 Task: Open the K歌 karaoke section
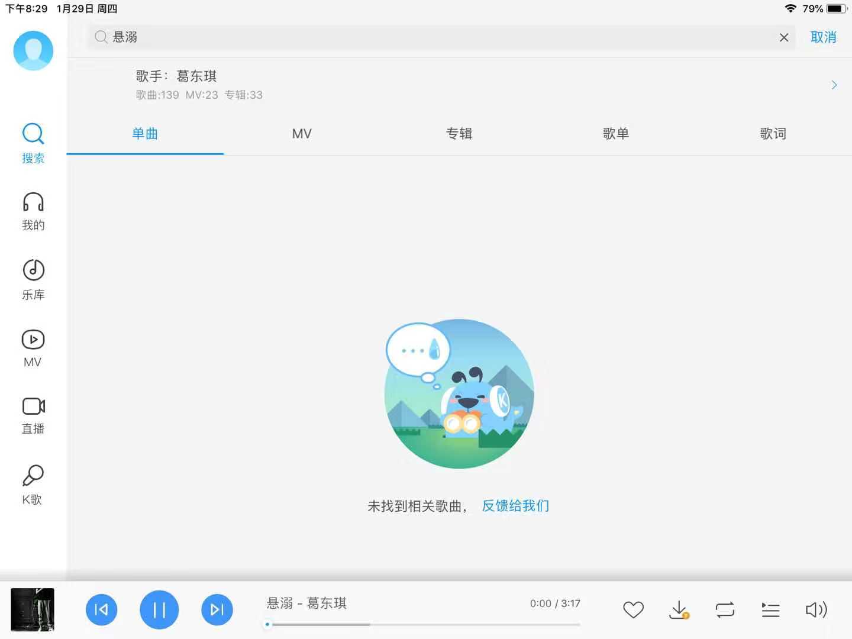(x=33, y=485)
